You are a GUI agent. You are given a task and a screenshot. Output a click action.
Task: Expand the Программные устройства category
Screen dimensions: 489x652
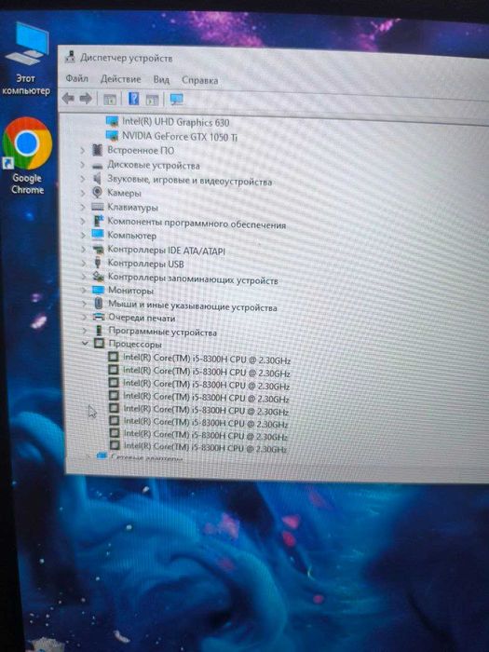(x=85, y=331)
